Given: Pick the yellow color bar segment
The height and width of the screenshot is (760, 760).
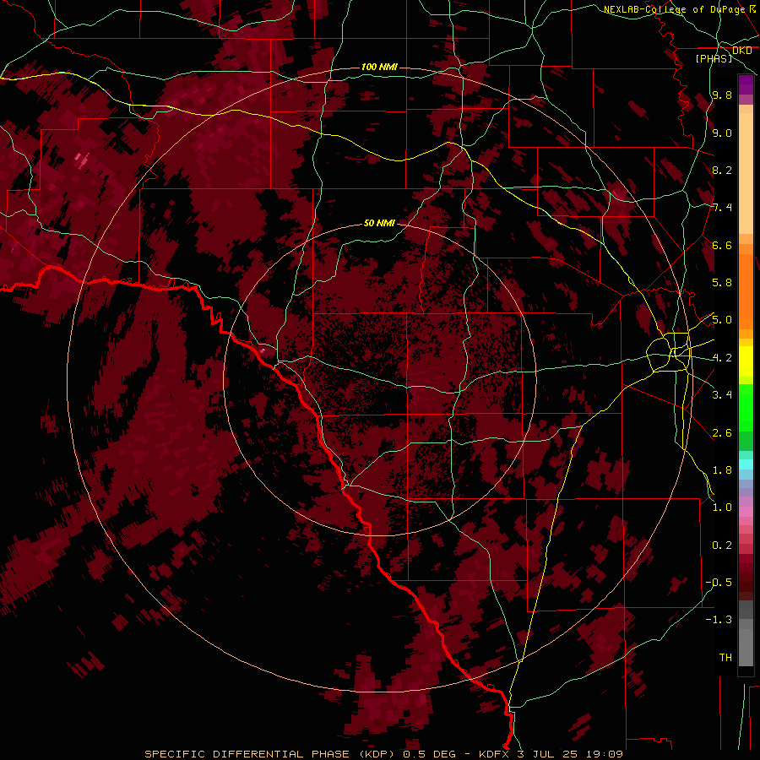Looking at the screenshot, I should coord(746,361).
